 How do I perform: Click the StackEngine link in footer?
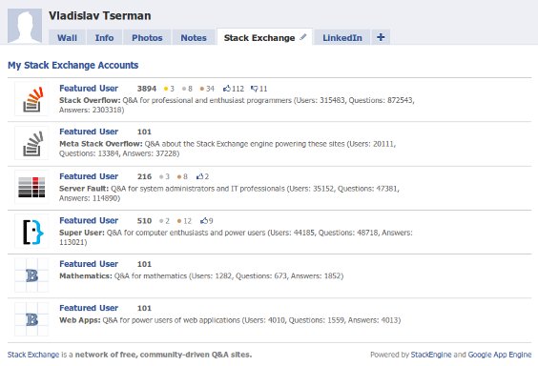[x=431, y=355]
